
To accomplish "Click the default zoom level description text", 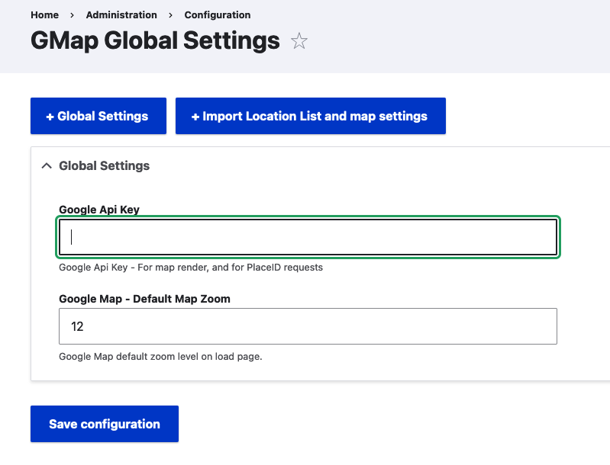I will pos(160,356).
